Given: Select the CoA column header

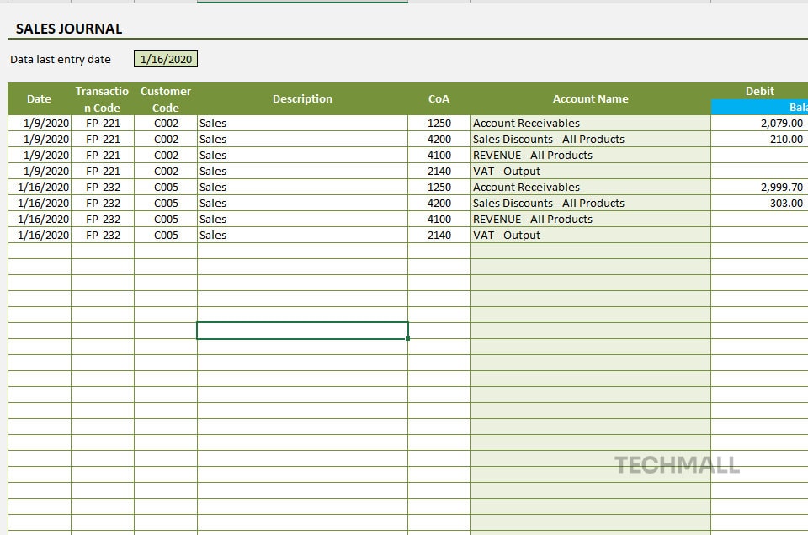Looking at the screenshot, I should pos(439,98).
